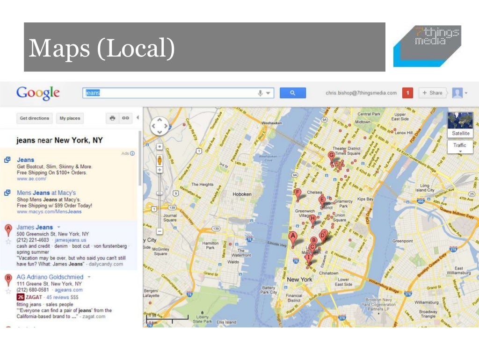Open the 45 reviews link
The image size is (479, 359).
click(x=58, y=297)
